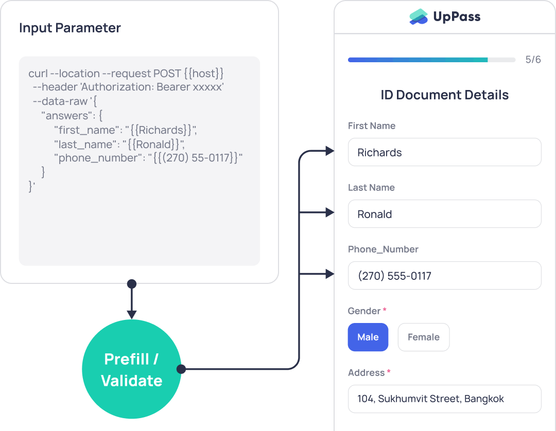Click the step counter showing 5/6
The height and width of the screenshot is (431, 556).
pyautogui.click(x=533, y=60)
